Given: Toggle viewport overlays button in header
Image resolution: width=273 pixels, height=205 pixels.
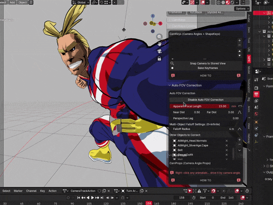Looking at the screenshot, I should tap(202, 3).
